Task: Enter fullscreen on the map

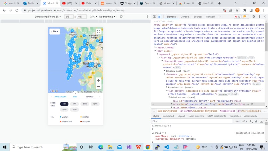Action: [x=99, y=32]
